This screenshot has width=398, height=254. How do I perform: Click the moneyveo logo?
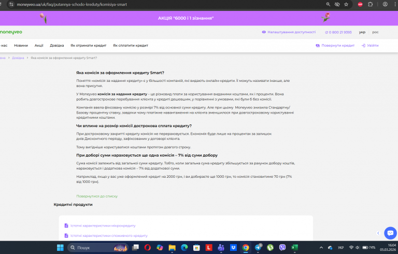pyautogui.click(x=11, y=32)
